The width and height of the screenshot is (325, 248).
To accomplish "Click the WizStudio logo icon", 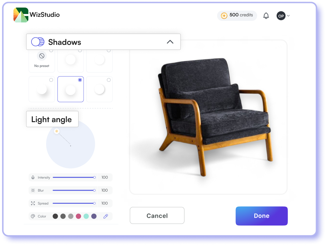I will pos(21,15).
